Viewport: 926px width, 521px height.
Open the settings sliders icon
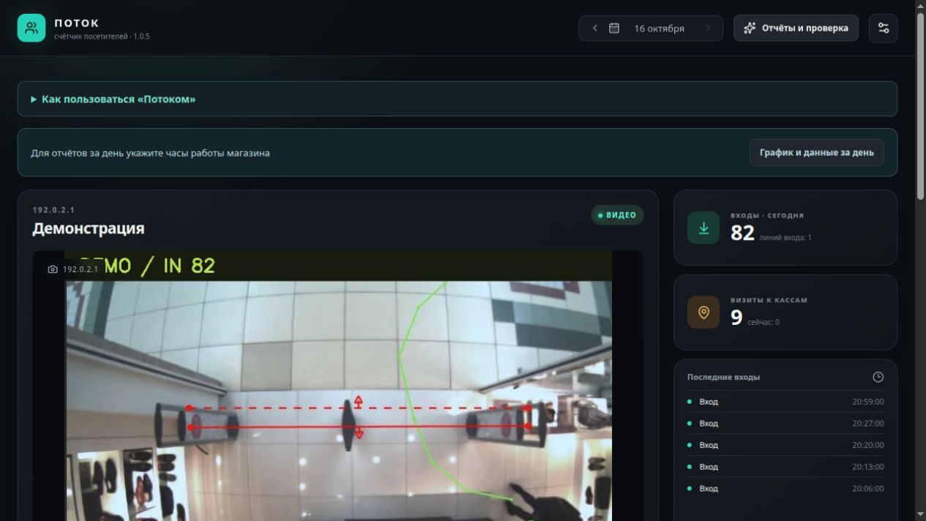coord(884,29)
